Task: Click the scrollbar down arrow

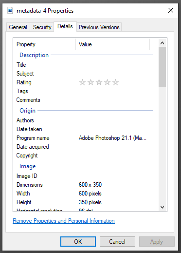Action: click(x=162, y=207)
